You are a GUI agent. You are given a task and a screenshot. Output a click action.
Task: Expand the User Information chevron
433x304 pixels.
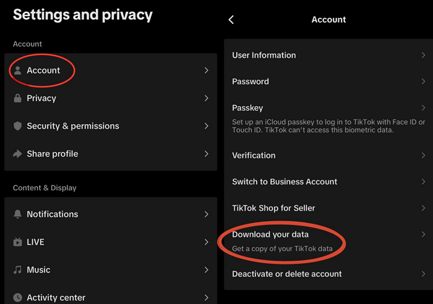click(424, 55)
